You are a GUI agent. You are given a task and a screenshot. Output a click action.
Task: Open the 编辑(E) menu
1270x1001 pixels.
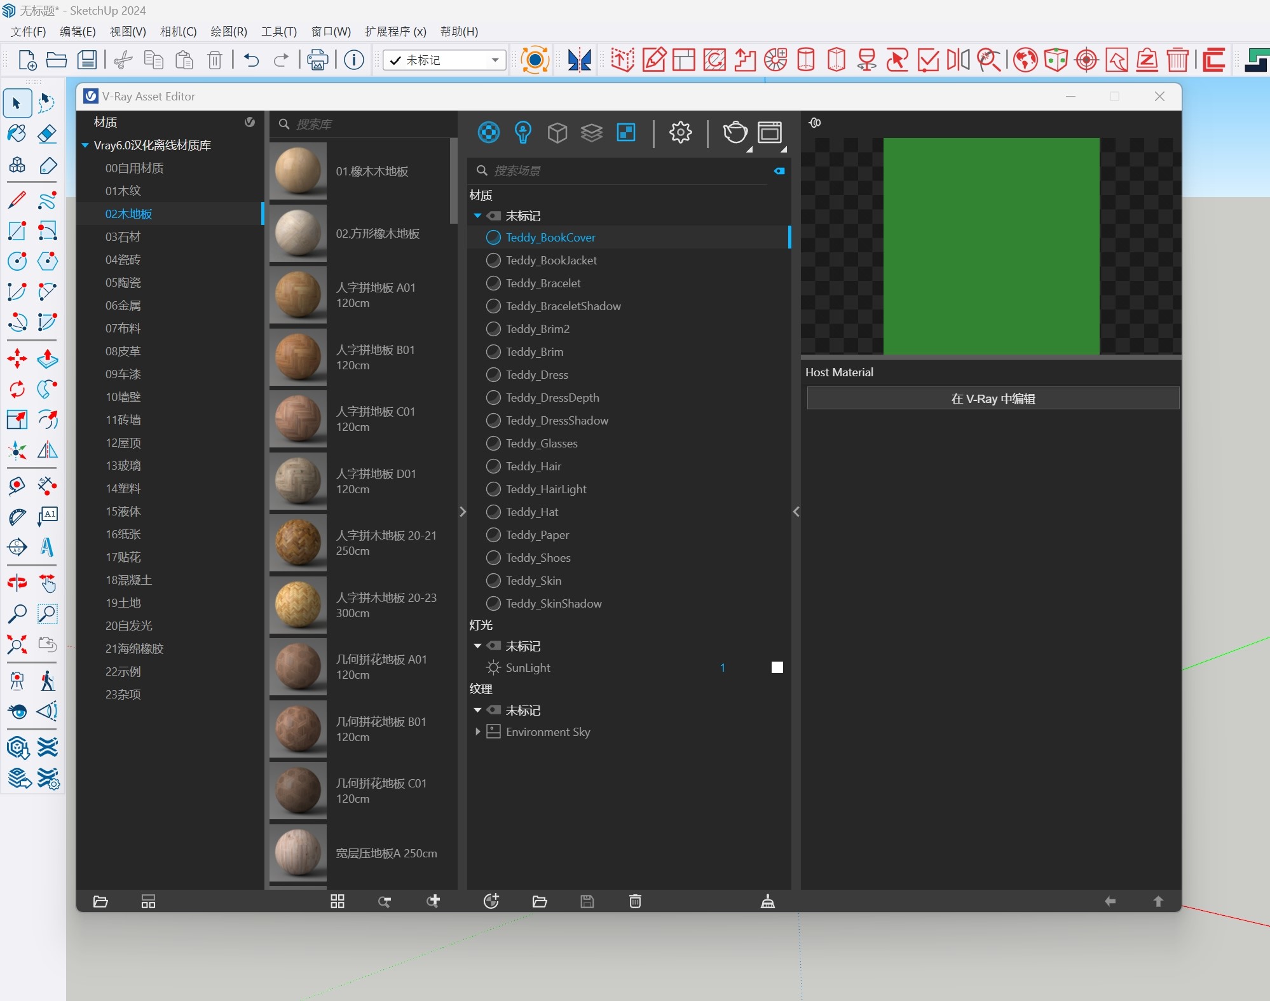tap(78, 32)
